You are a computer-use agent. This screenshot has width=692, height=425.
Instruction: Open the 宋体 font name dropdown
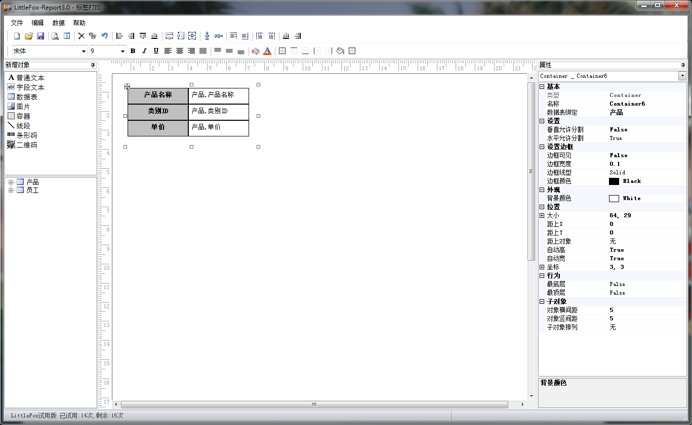point(84,51)
